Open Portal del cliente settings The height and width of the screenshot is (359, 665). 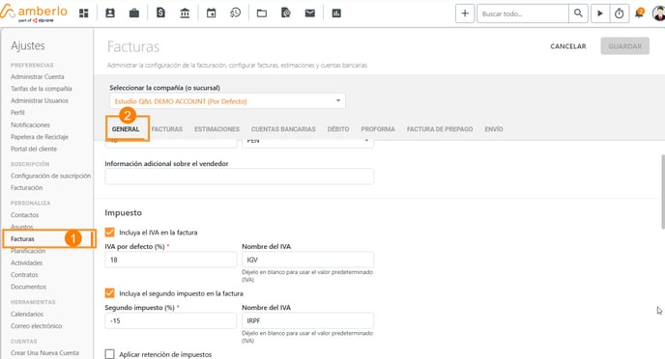34,149
